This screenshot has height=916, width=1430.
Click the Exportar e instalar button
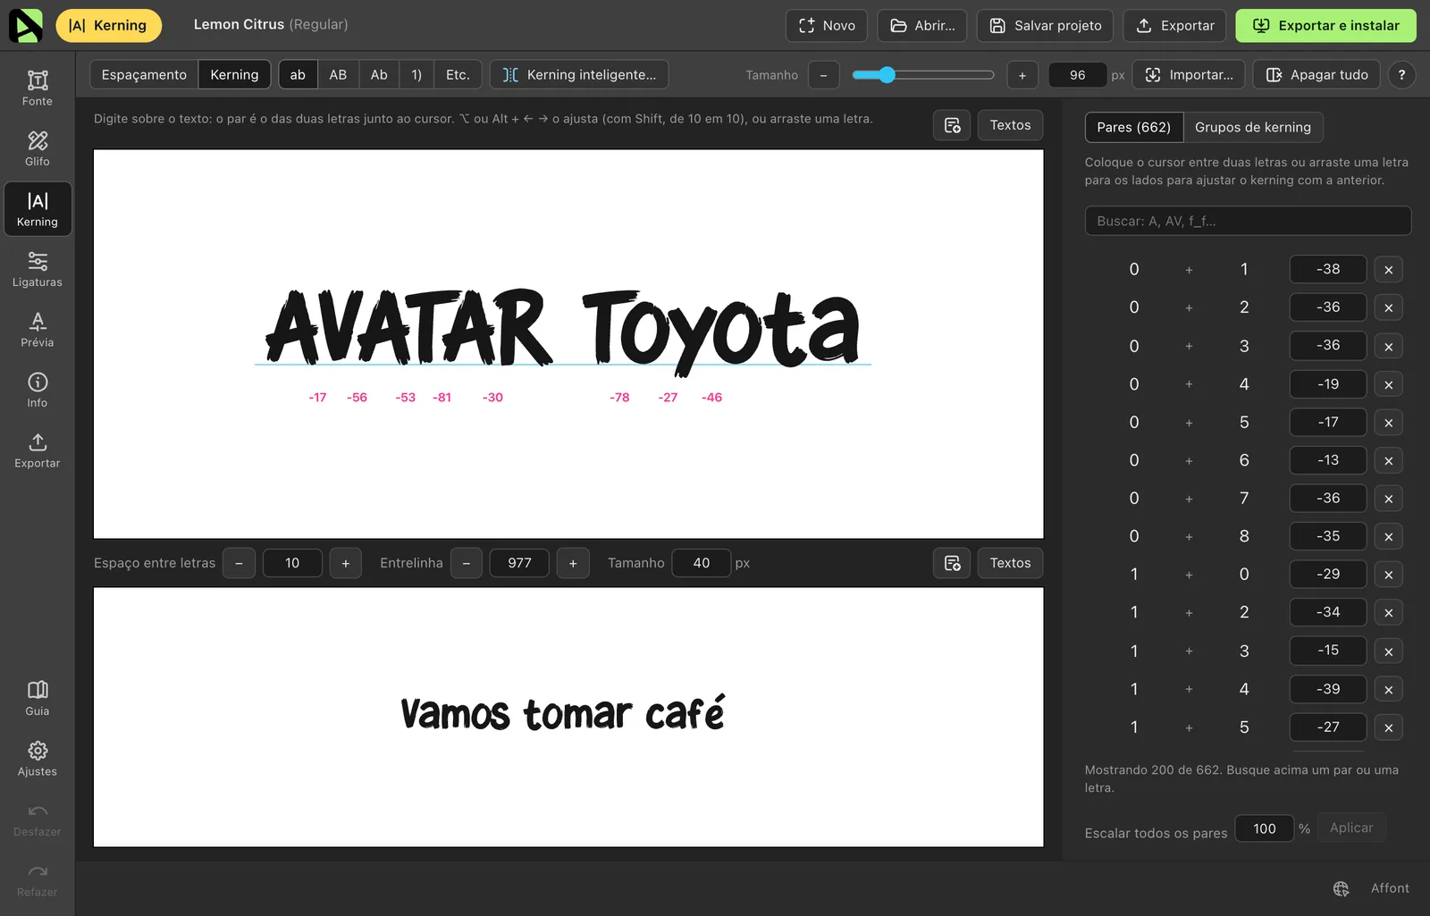click(1325, 26)
